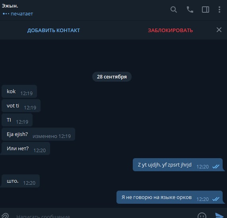Toggle the right side info panel

206,10
